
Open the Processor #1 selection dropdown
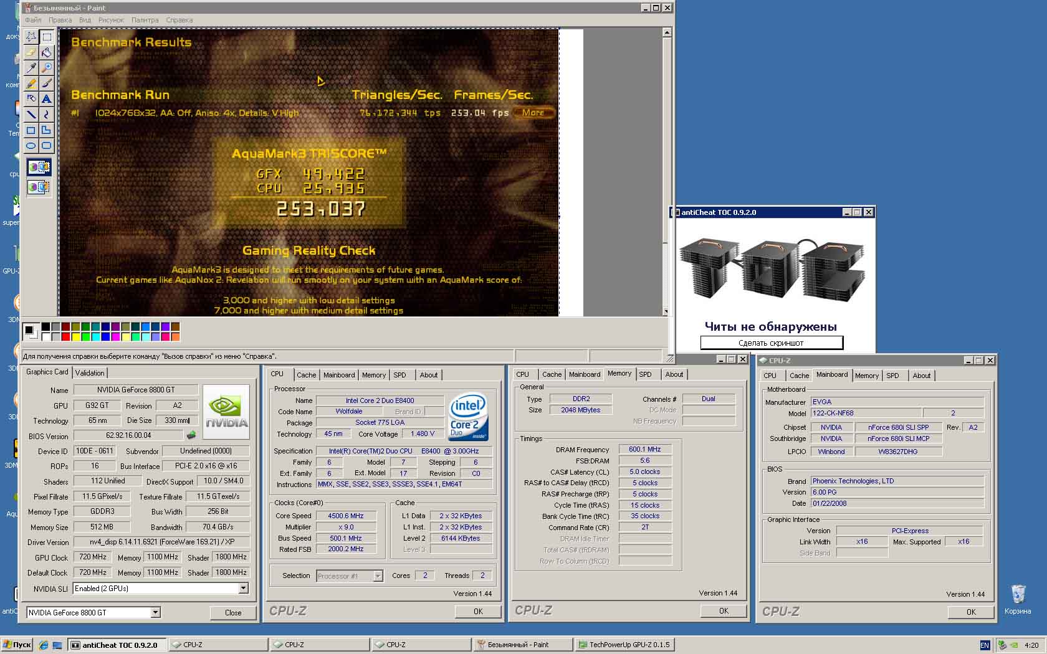point(378,576)
